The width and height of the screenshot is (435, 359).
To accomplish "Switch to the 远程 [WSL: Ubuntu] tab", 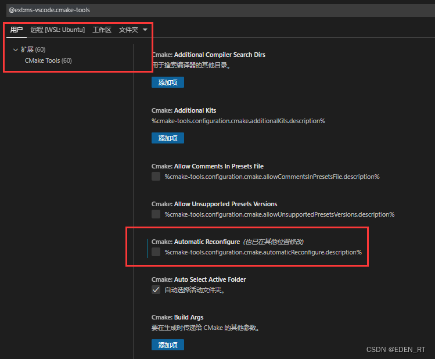I will tap(57, 30).
